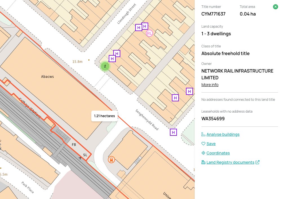The width and height of the screenshot is (284, 199).
Task: Select the upper H marker near cluster 2
Action: 117,54
